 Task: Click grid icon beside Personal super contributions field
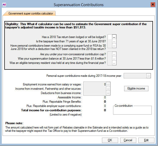[148, 76]
